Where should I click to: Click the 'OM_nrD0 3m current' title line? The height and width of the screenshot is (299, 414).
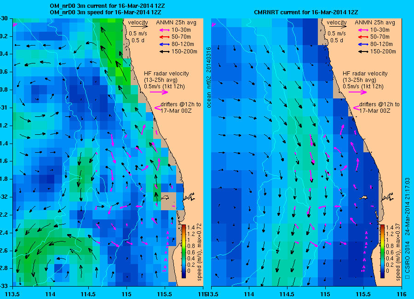tap(108, 6)
